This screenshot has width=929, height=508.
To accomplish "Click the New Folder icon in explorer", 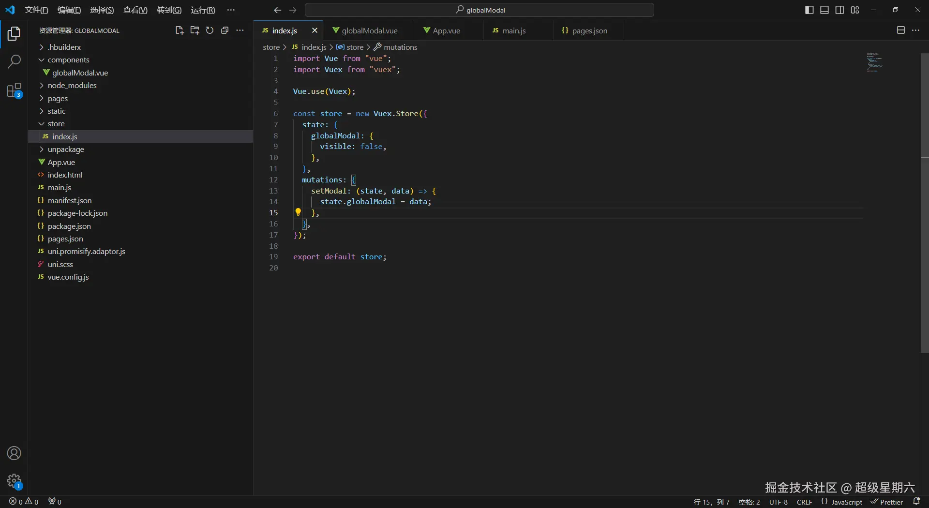I will point(195,30).
